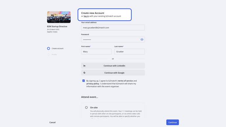Click the B2M Startup Directive event title
The width and height of the screenshot is (226, 127).
pyautogui.click(x=57, y=27)
